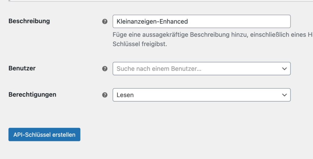Click the 'Beschreibung' field label
Screen dimensions: 313x159
[x=29, y=21]
